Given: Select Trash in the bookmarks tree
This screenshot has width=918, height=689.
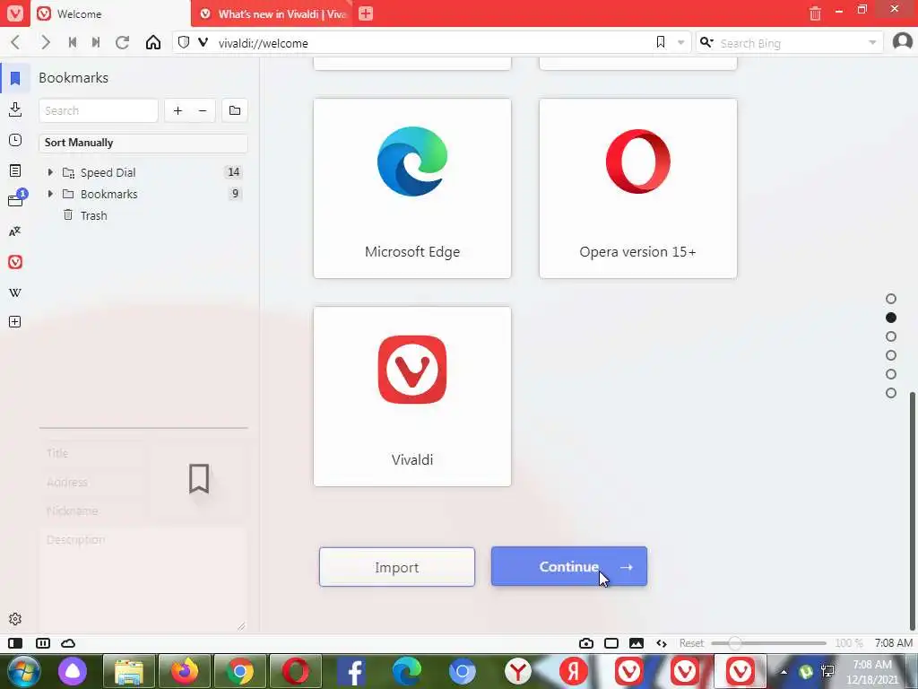Looking at the screenshot, I should [93, 215].
